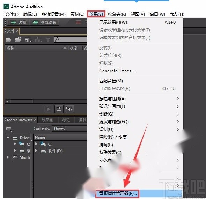
Task: Click the C: drive icon in Name list
Action: (x=43, y=144)
